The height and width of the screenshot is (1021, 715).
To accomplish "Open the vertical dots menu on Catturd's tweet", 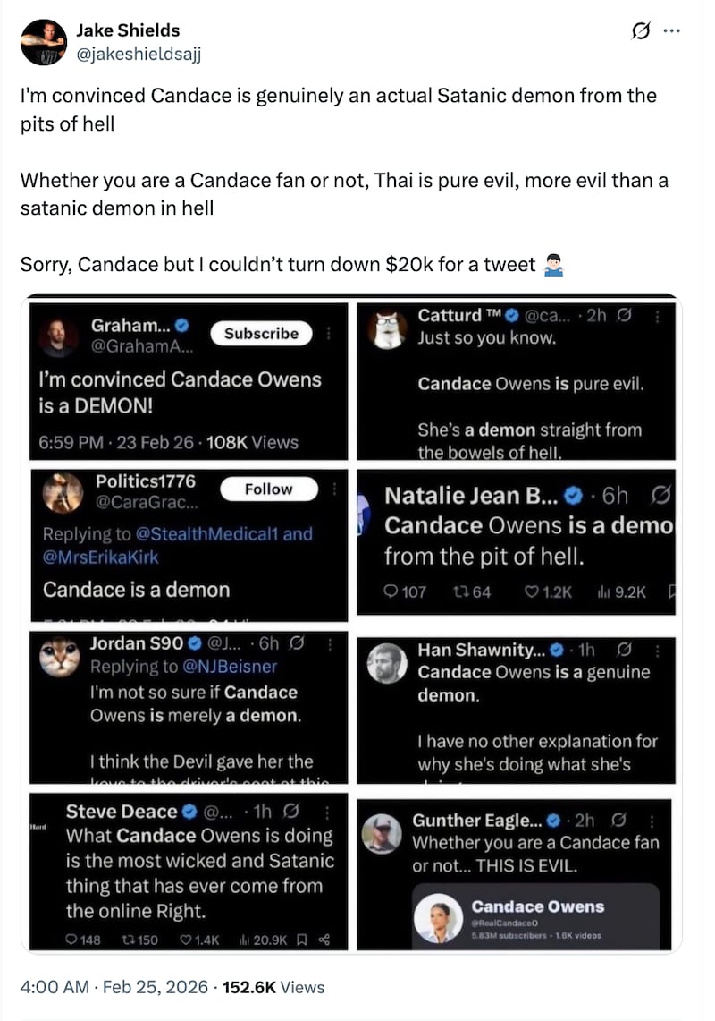I will click(x=658, y=316).
